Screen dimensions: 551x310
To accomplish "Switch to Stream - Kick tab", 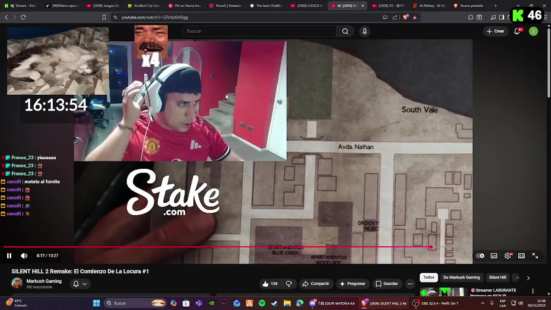I will 21,6.
